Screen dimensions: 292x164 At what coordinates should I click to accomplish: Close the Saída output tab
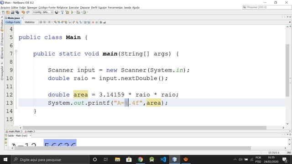click(31, 136)
